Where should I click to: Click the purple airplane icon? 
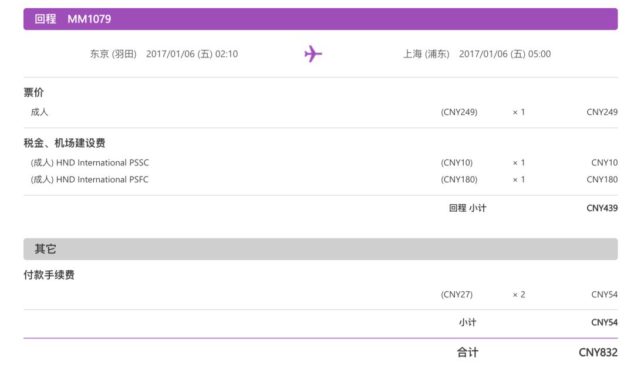coord(313,54)
